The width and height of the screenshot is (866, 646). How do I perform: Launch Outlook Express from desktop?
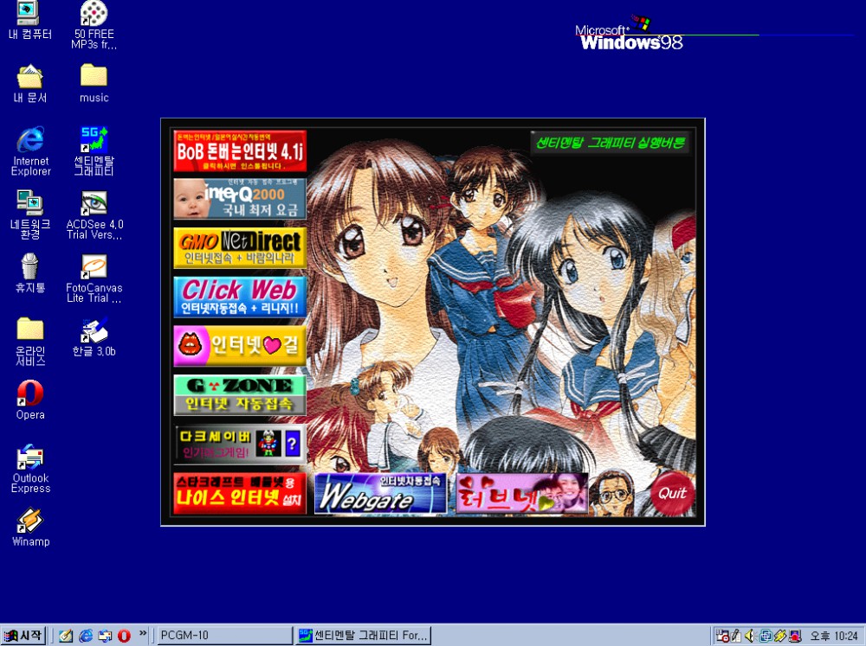(30, 457)
